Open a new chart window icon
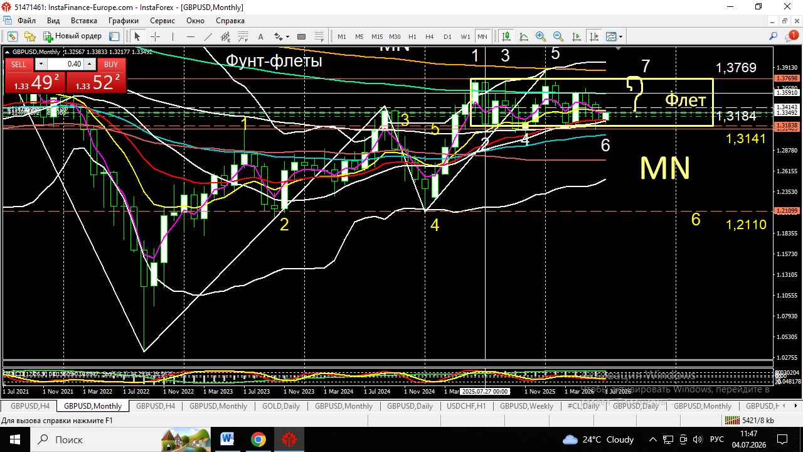803x452 pixels. click(x=13, y=36)
